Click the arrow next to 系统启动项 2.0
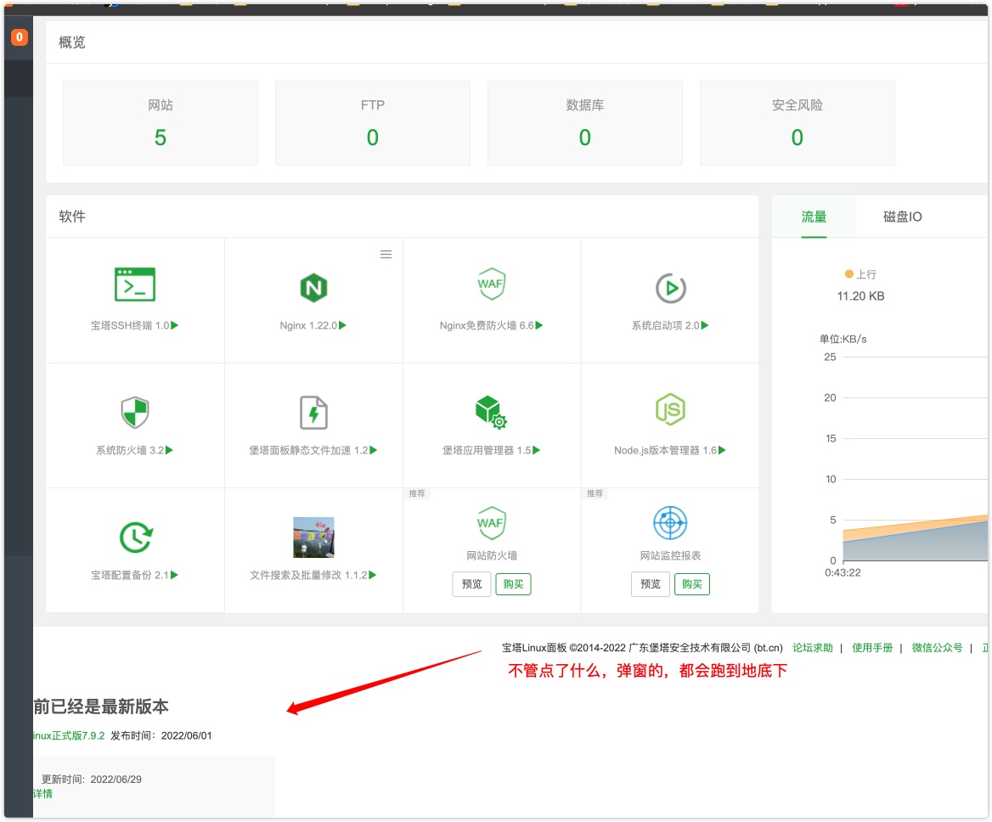The image size is (992, 822). (x=705, y=325)
